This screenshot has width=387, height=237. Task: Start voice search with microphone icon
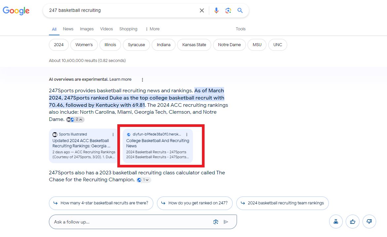click(x=216, y=10)
